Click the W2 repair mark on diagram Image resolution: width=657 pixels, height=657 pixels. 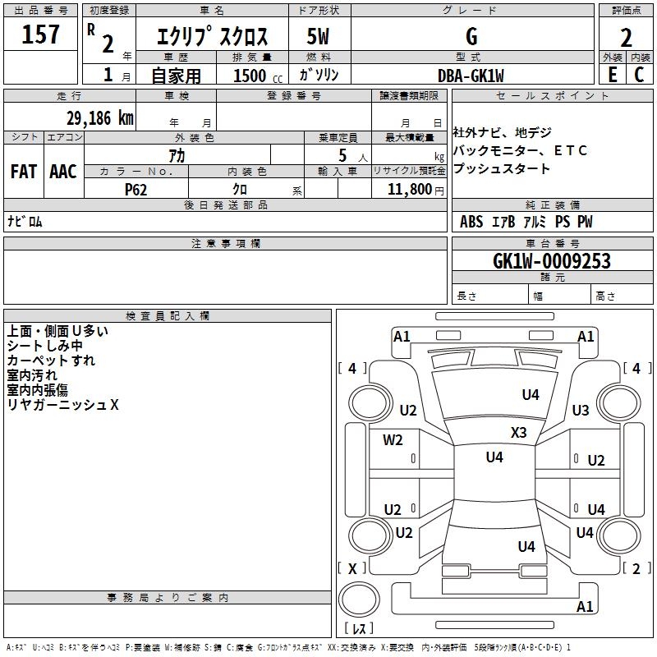click(393, 440)
